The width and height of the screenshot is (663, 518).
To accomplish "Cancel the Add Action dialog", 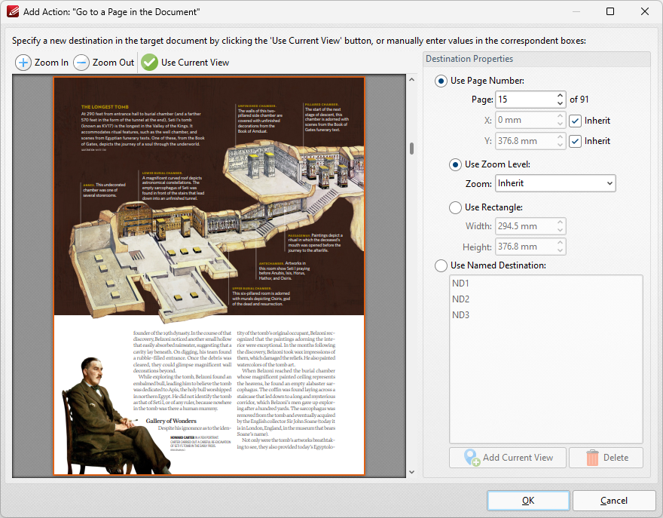I will pyautogui.click(x=614, y=501).
